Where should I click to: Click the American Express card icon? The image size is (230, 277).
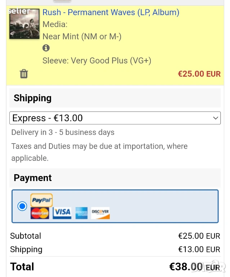click(81, 213)
